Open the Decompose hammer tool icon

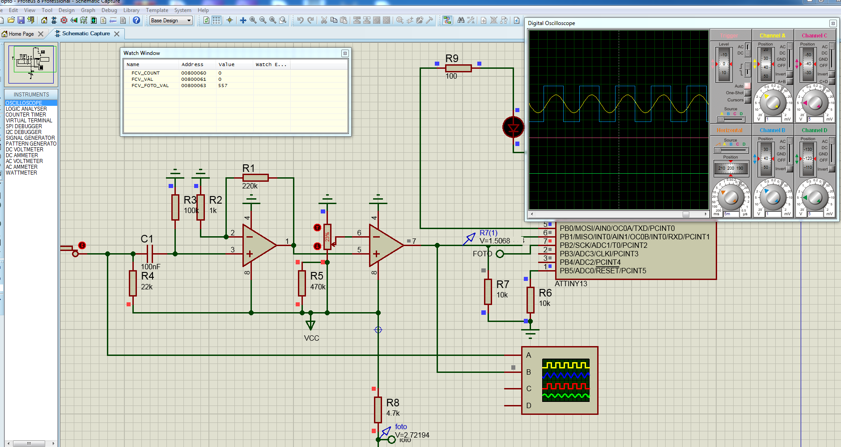click(429, 20)
